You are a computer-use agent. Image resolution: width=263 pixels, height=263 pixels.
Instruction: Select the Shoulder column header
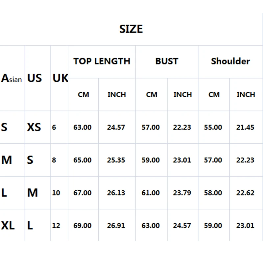point(230,61)
